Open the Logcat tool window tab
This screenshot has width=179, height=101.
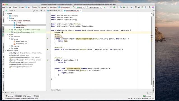tap(27, 96)
